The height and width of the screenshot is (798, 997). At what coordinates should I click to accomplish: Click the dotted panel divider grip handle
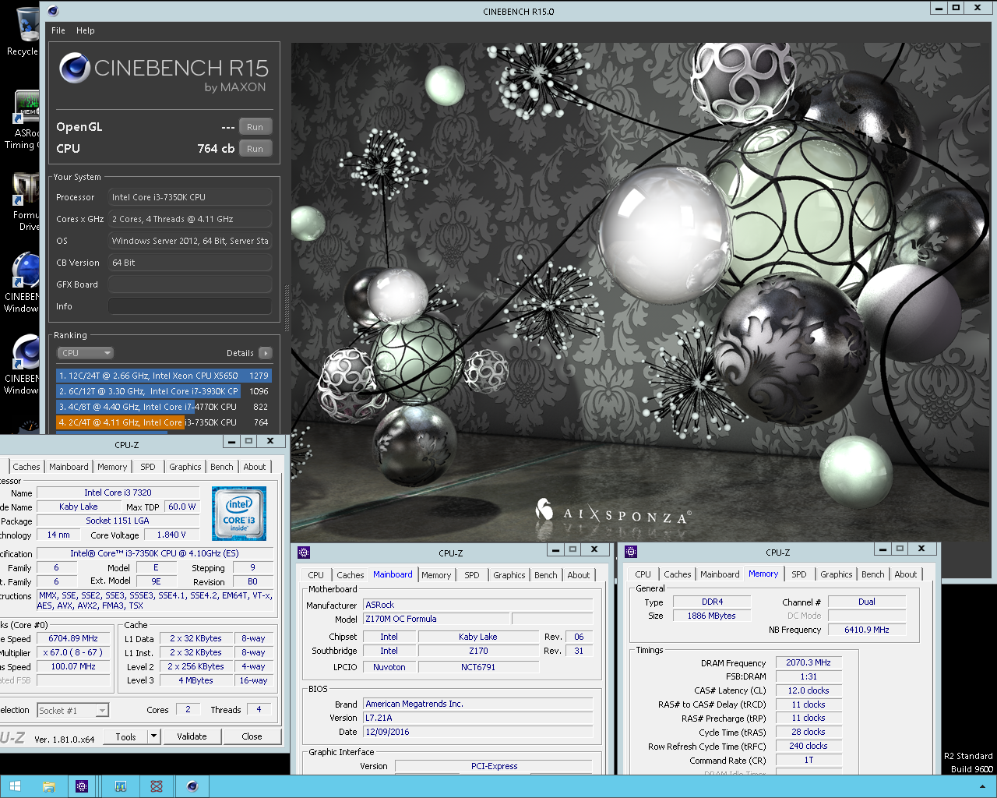pos(286,309)
